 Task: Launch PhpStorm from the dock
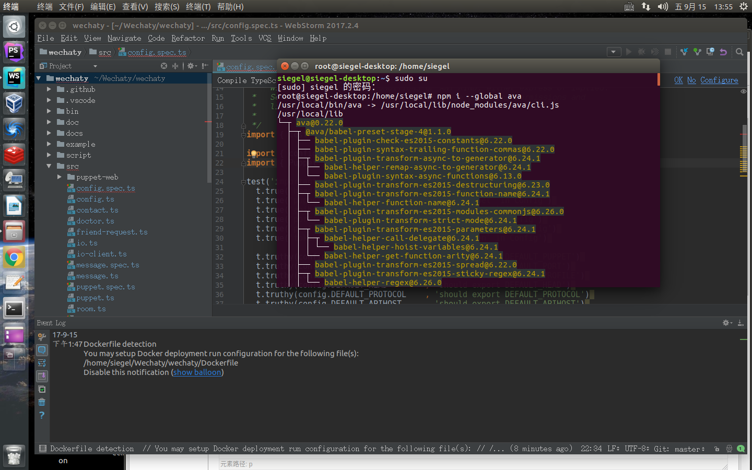tap(14, 53)
